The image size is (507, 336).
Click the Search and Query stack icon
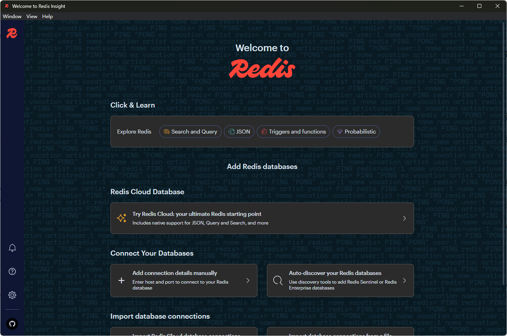coord(167,132)
